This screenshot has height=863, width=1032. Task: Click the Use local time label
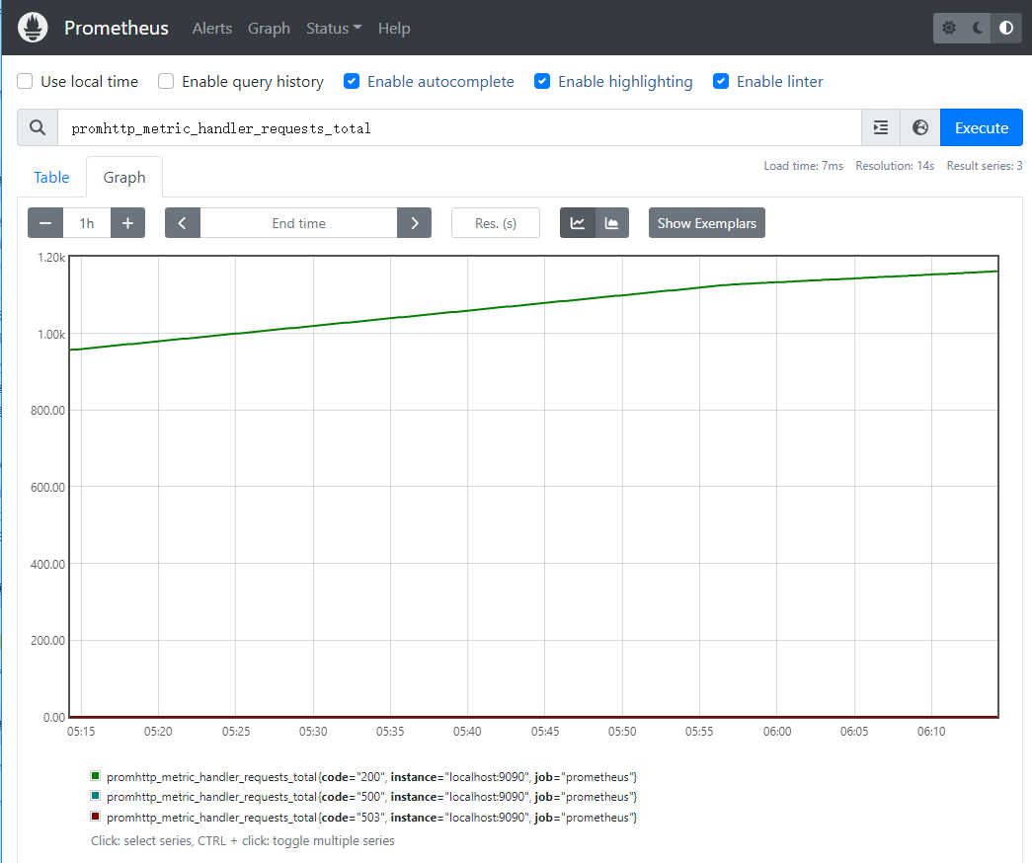click(x=90, y=82)
